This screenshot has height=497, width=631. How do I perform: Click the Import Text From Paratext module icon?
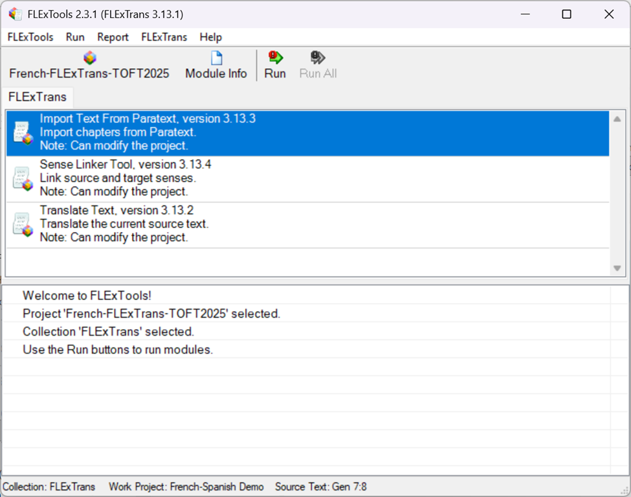[x=23, y=133]
